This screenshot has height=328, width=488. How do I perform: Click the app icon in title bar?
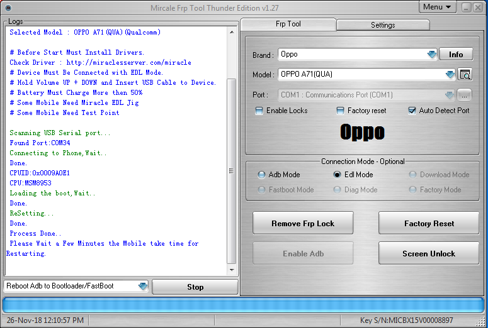pos(8,8)
